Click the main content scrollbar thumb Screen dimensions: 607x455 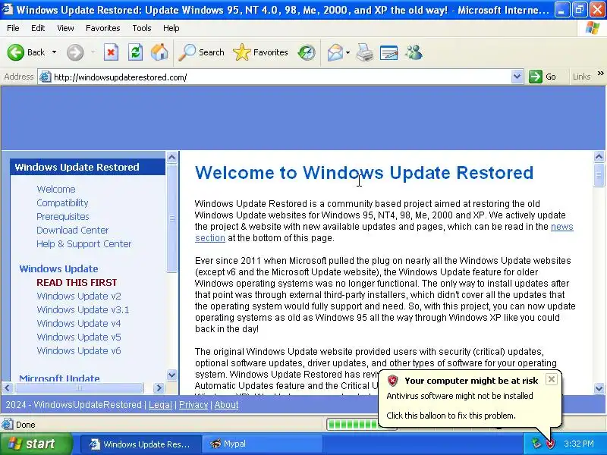(x=599, y=175)
